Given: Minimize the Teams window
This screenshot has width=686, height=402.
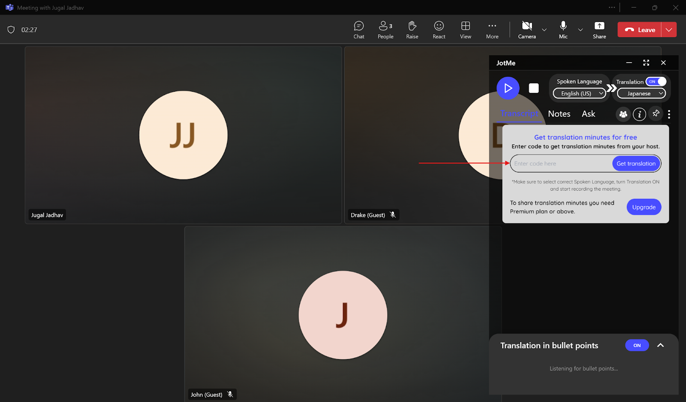Looking at the screenshot, I should [x=634, y=7].
